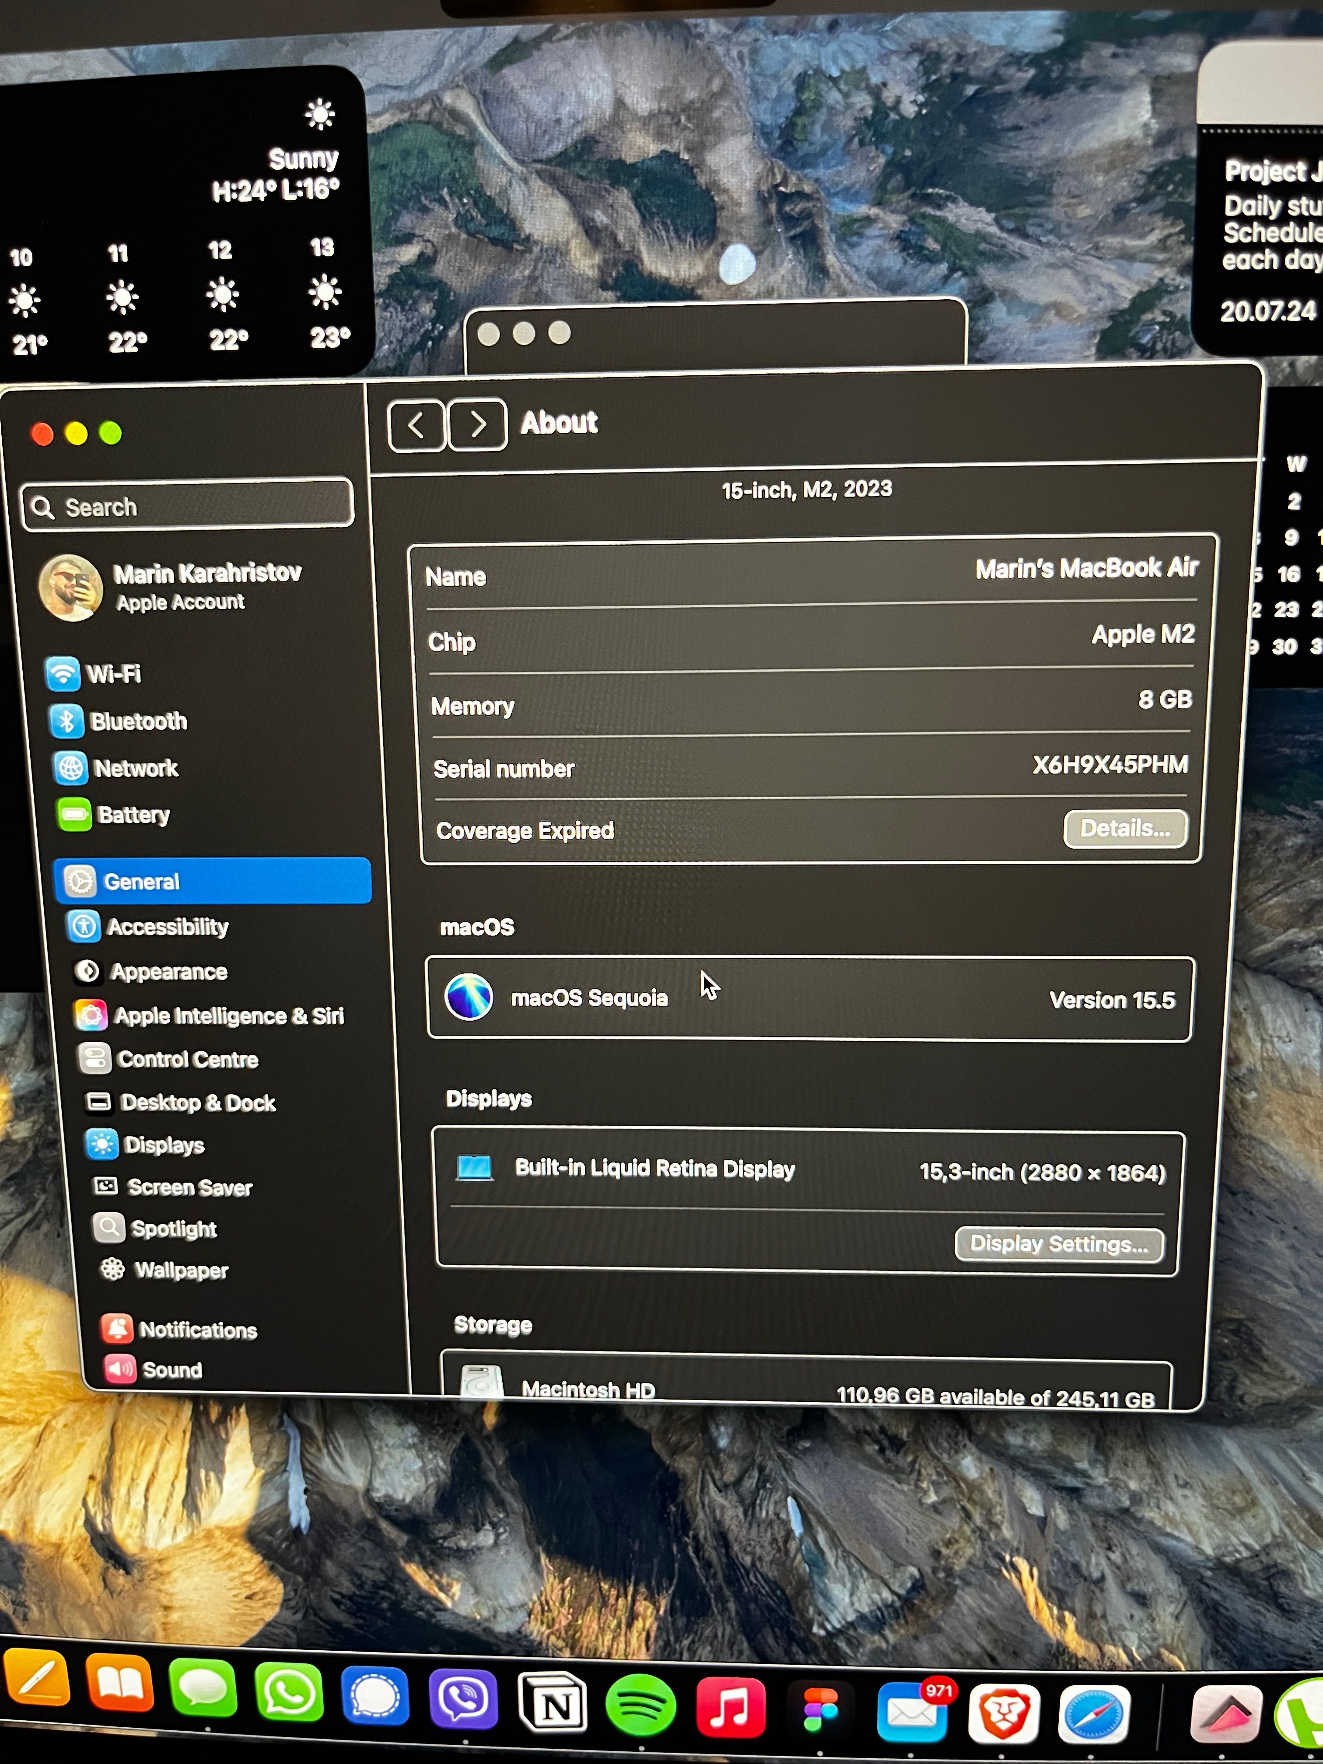
Task: Click the Display Settings... button
Action: tap(1059, 1244)
